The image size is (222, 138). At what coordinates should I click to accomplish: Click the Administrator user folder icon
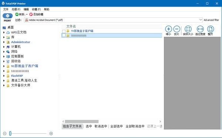pos(8,42)
